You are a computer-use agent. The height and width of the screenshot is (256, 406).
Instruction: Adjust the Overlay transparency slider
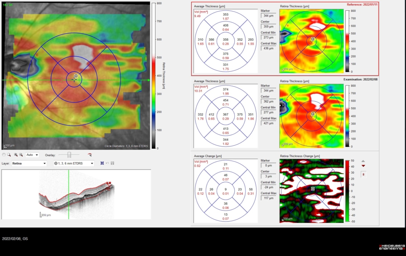pos(69,155)
